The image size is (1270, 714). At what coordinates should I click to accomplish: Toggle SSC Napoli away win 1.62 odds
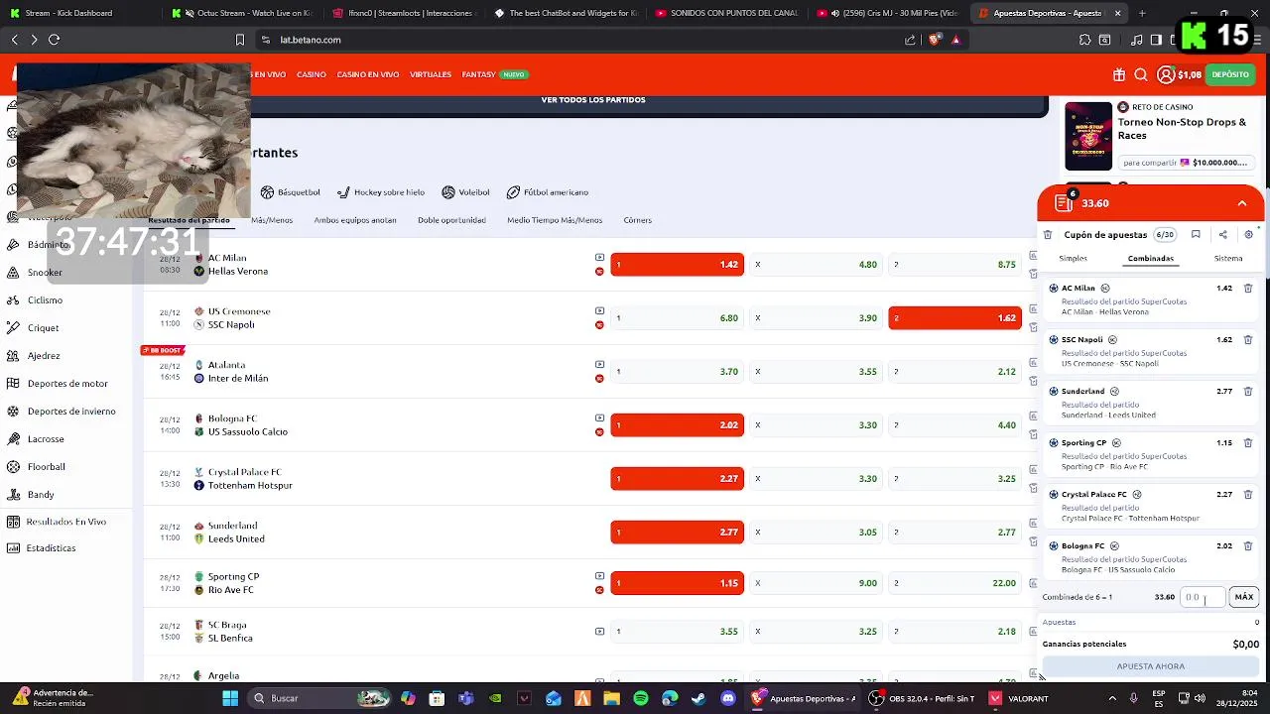coord(954,318)
